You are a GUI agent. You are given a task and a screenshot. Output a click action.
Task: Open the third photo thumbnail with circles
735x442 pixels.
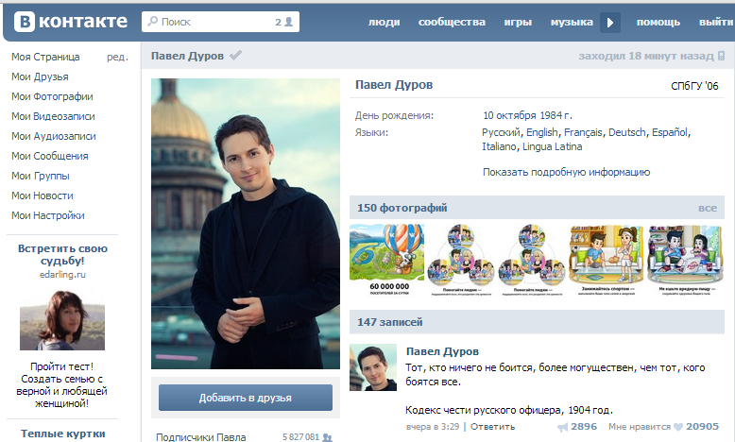pos(532,260)
